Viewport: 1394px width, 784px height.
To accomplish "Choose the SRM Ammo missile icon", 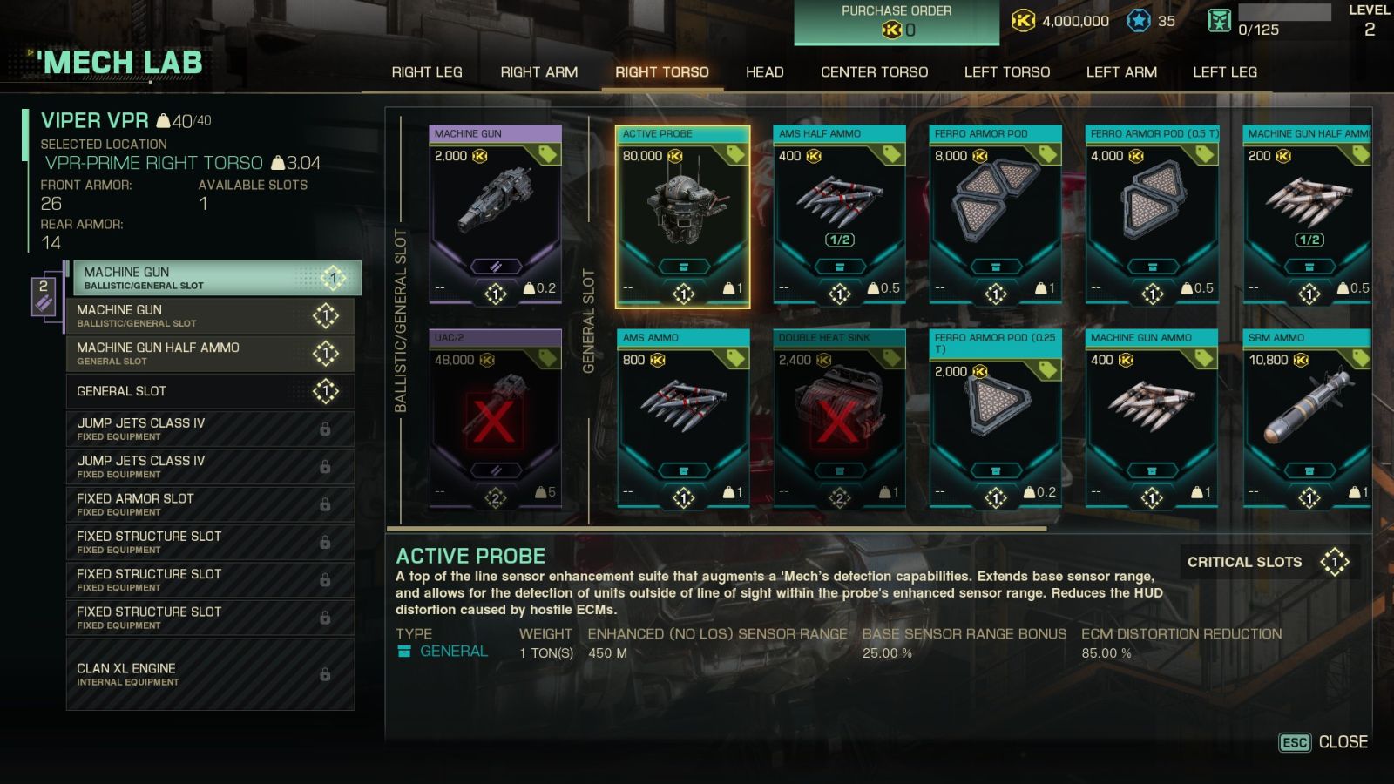I will coord(1308,406).
